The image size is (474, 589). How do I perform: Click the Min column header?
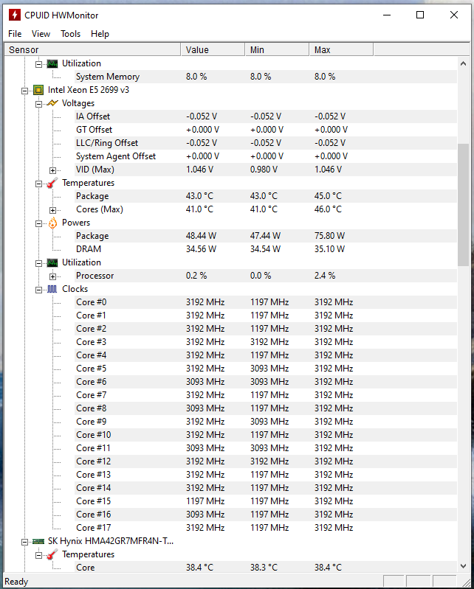(278, 49)
